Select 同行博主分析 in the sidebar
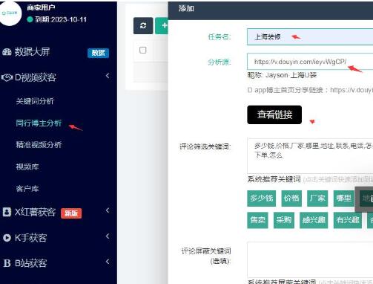Viewport: 373px width, 284px height. [39, 123]
